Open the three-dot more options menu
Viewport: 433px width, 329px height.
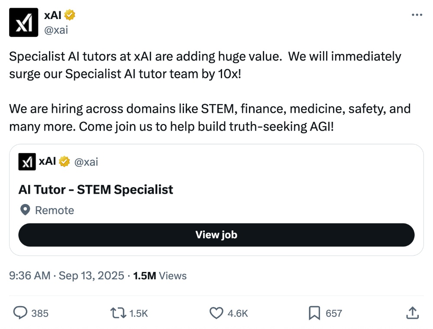417,15
